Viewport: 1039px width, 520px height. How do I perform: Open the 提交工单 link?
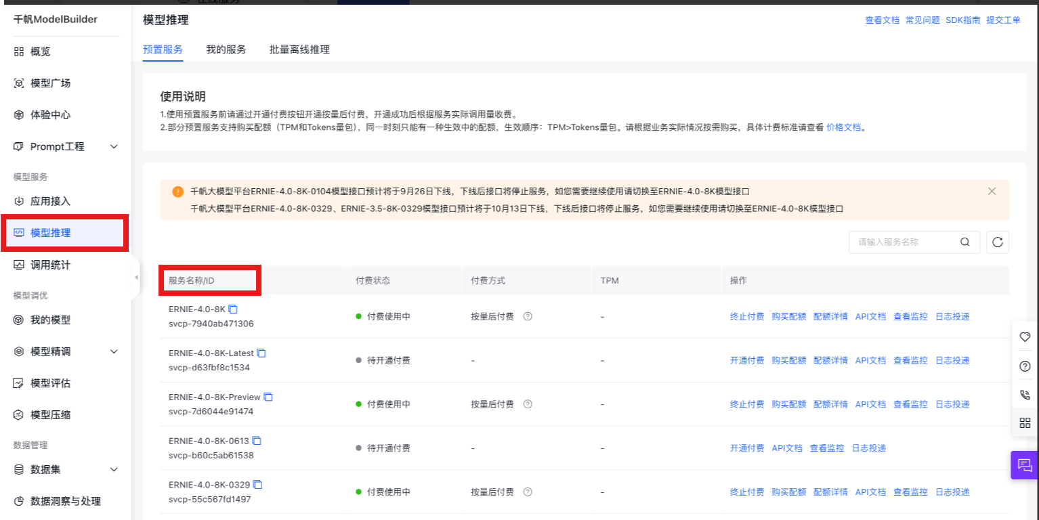click(1003, 20)
